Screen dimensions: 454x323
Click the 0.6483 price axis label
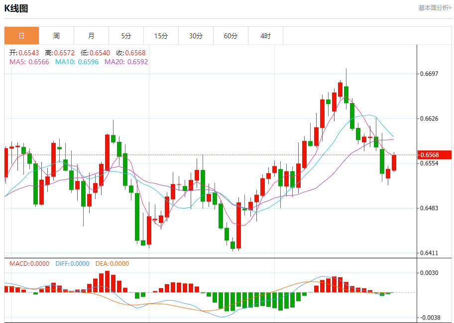click(x=430, y=208)
